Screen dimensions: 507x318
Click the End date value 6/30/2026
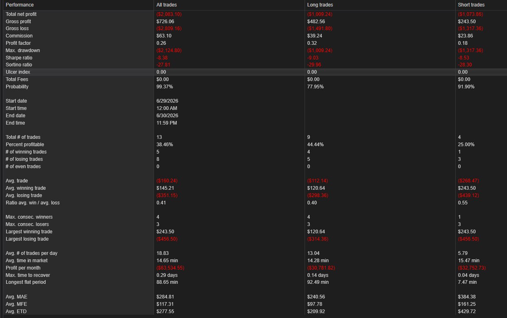(x=167, y=116)
